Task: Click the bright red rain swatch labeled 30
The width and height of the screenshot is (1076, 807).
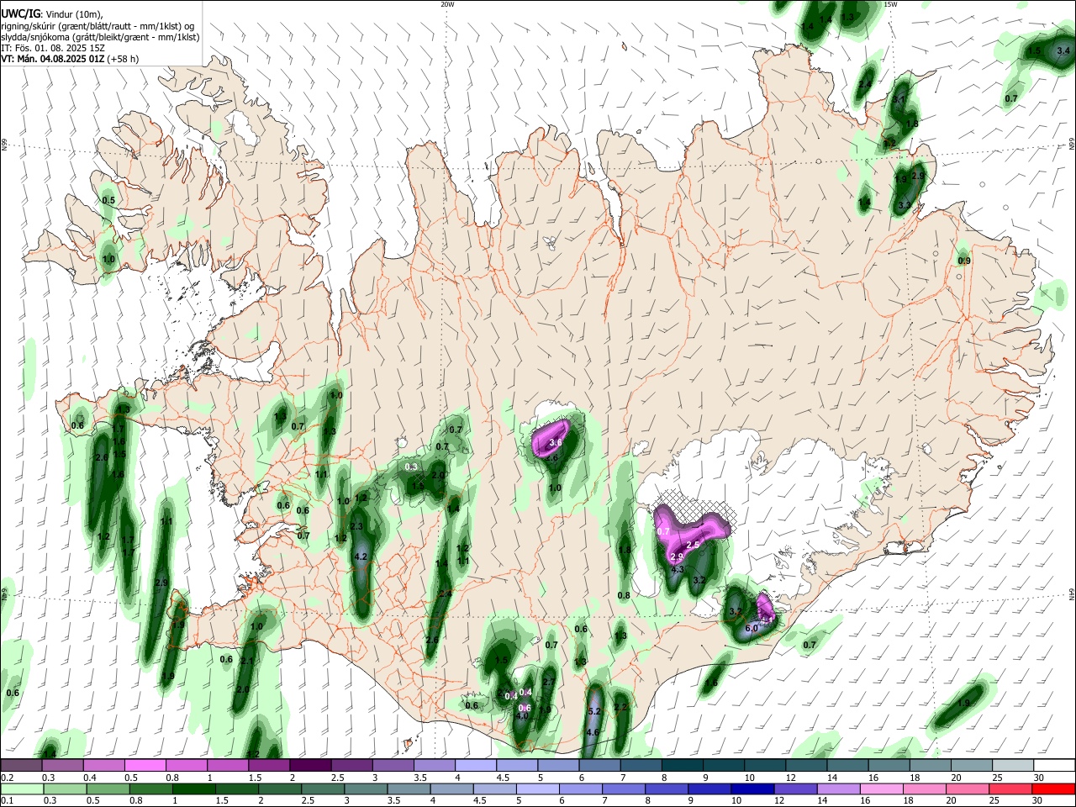Action: 1053,789
